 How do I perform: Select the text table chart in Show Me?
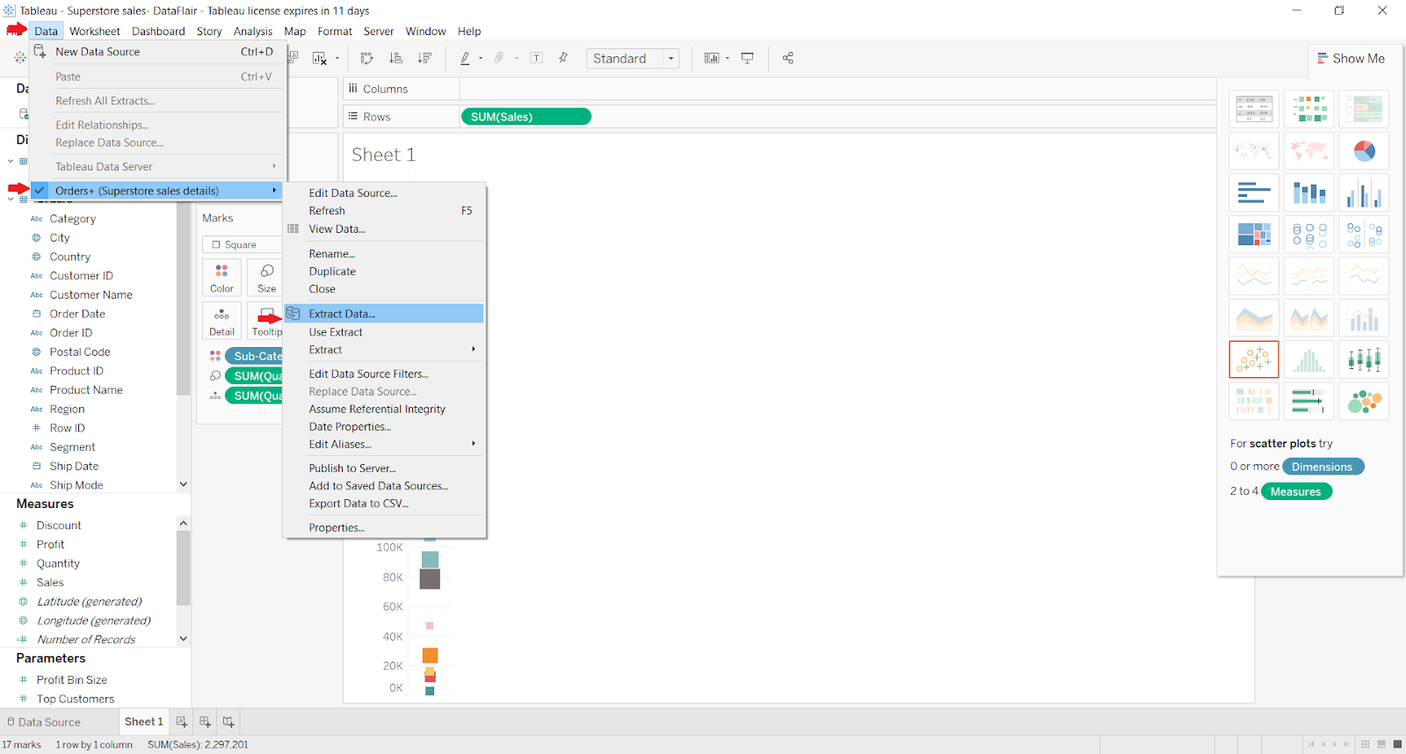(x=1254, y=109)
